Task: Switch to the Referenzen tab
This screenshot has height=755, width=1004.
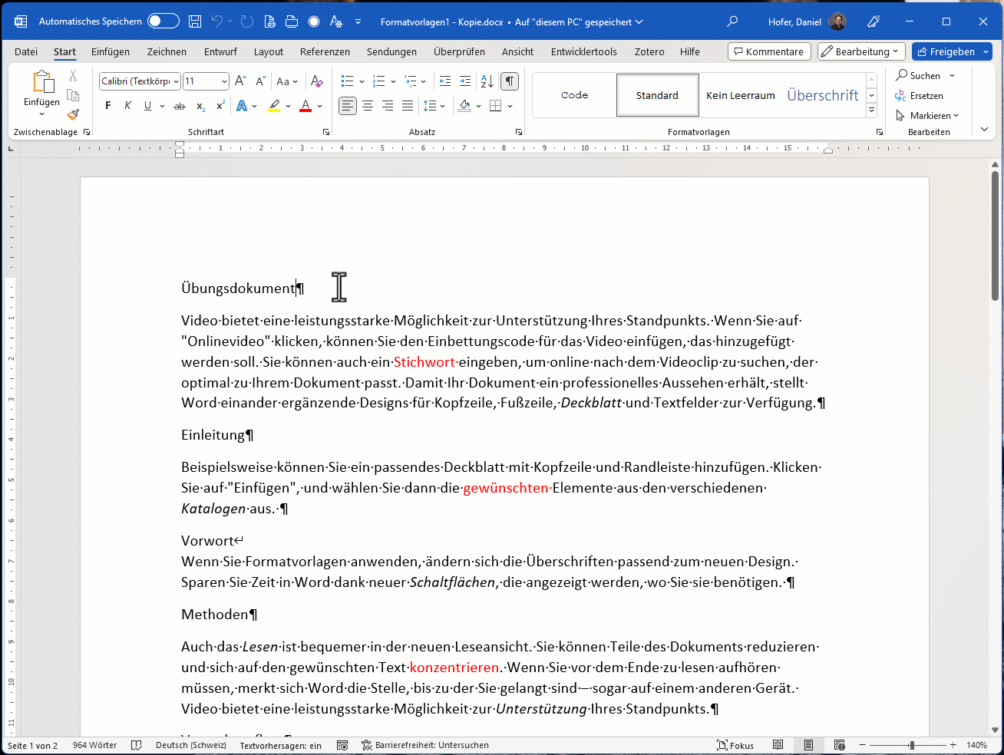Action: pyautogui.click(x=325, y=51)
